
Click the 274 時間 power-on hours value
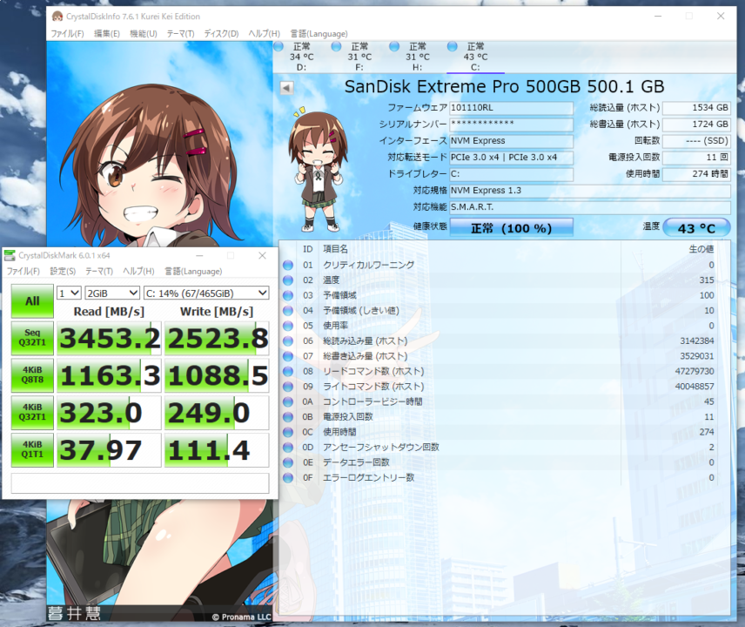[x=696, y=174]
